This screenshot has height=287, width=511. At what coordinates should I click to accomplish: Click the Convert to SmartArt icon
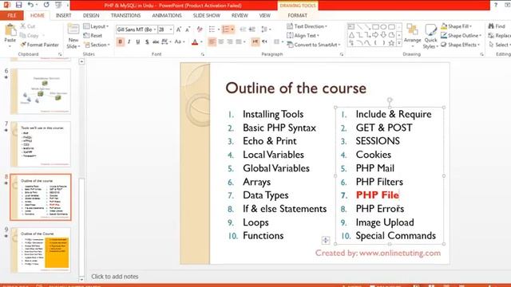pos(290,45)
